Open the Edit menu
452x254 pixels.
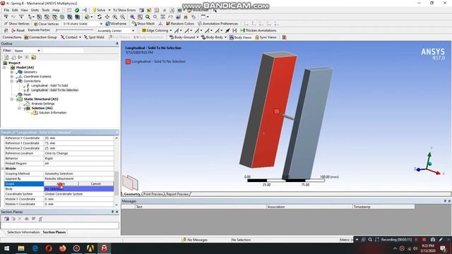[x=15, y=10]
